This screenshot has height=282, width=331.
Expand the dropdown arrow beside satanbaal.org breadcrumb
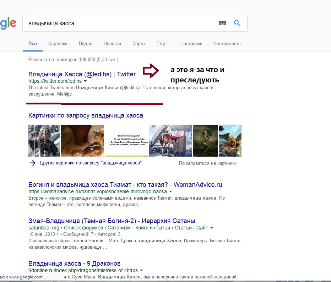point(212,228)
